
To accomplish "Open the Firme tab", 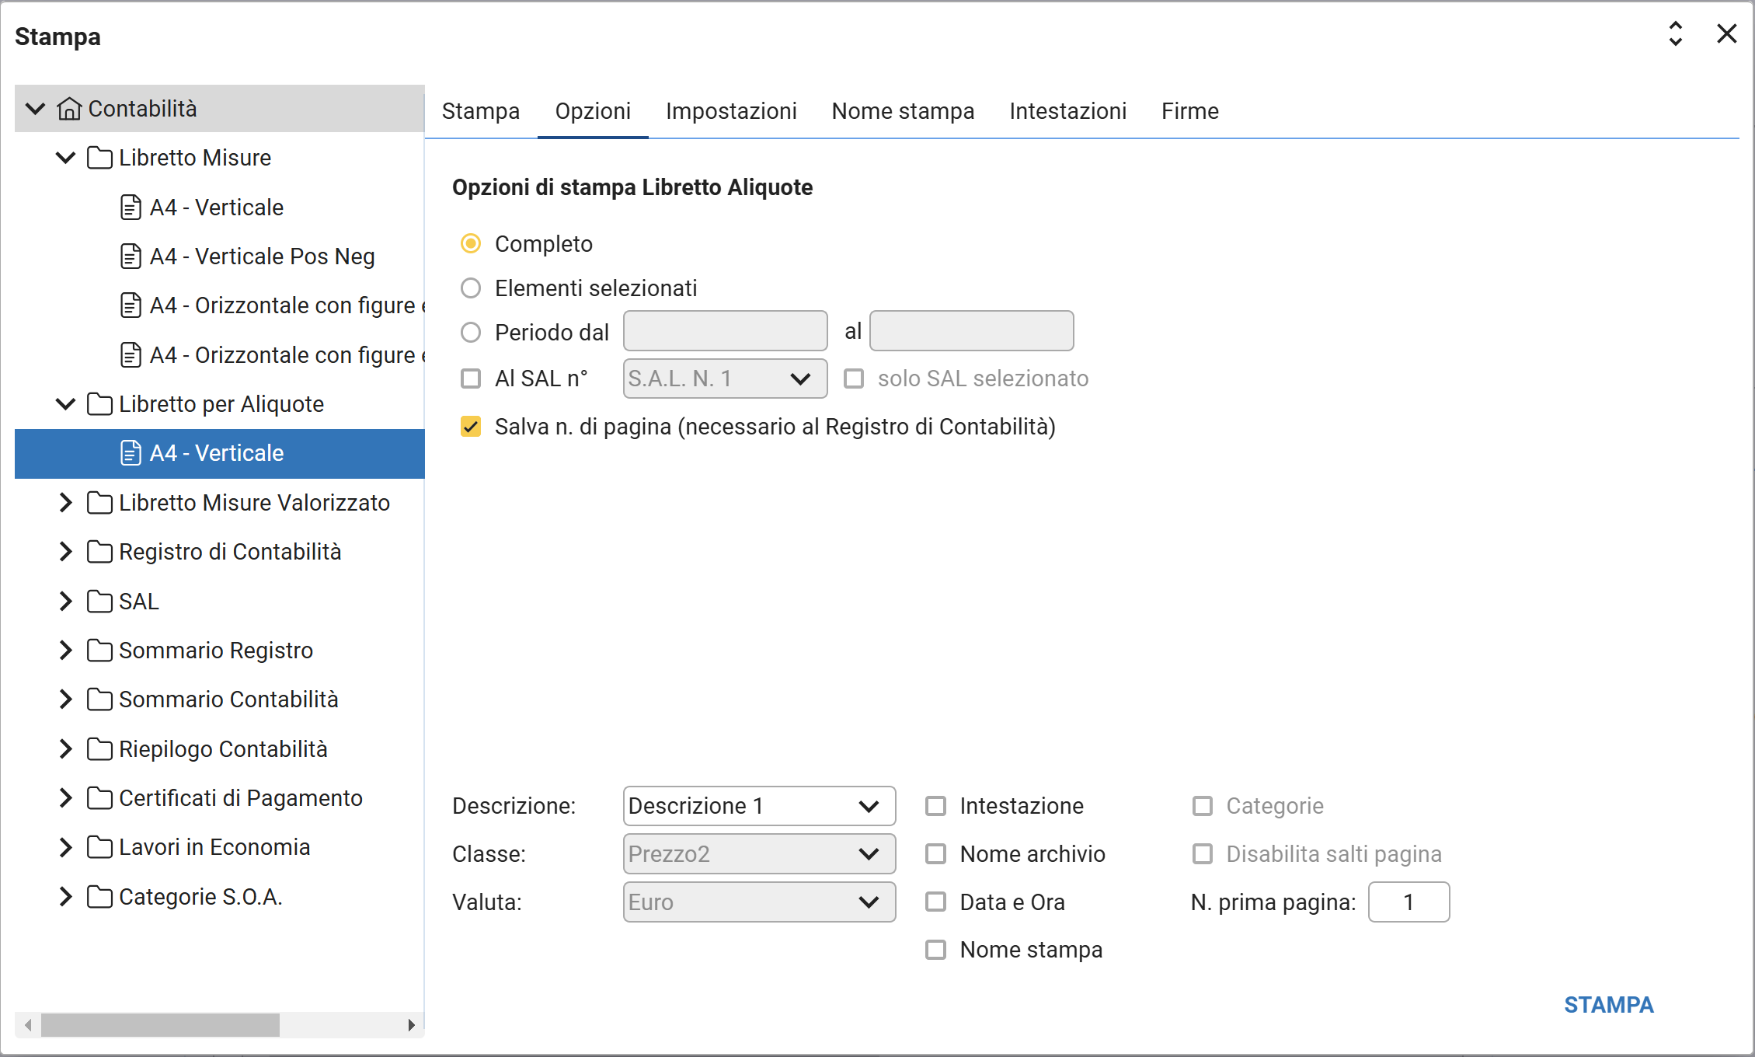I will click(x=1189, y=111).
